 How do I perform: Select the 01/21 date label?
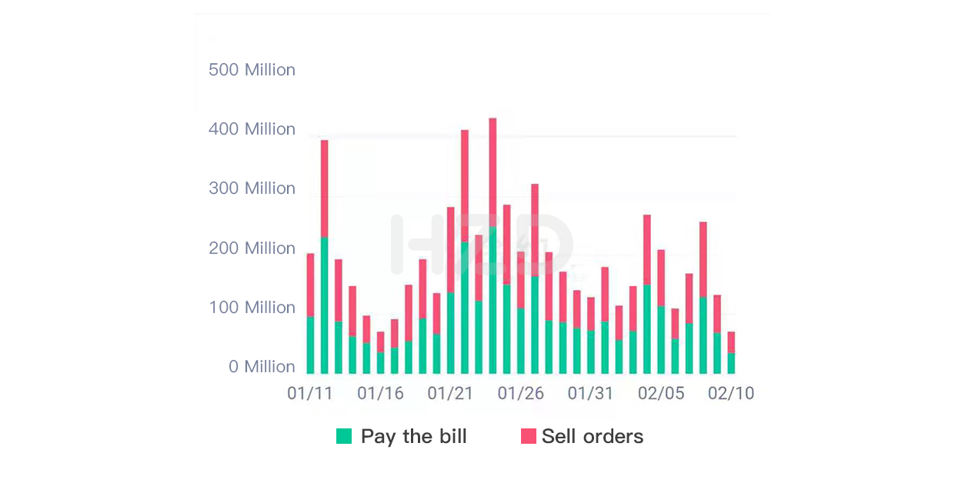point(450,394)
